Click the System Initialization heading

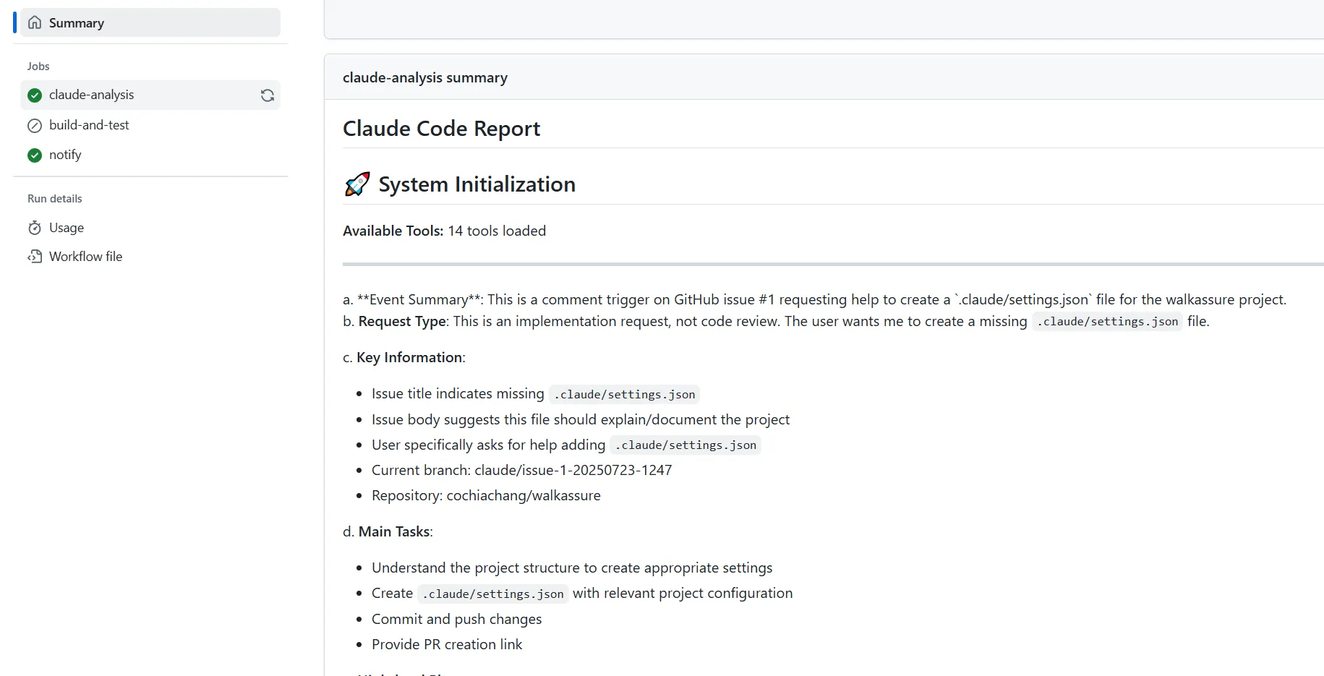(x=477, y=184)
